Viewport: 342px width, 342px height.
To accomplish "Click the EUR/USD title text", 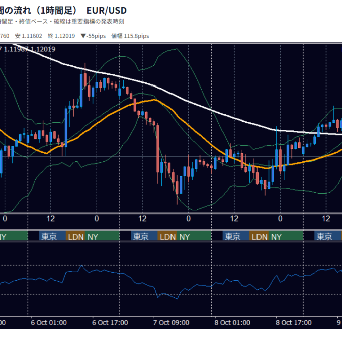I will tap(107, 10).
